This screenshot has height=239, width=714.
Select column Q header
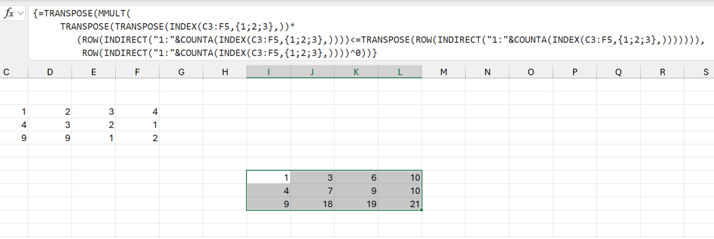[618, 72]
